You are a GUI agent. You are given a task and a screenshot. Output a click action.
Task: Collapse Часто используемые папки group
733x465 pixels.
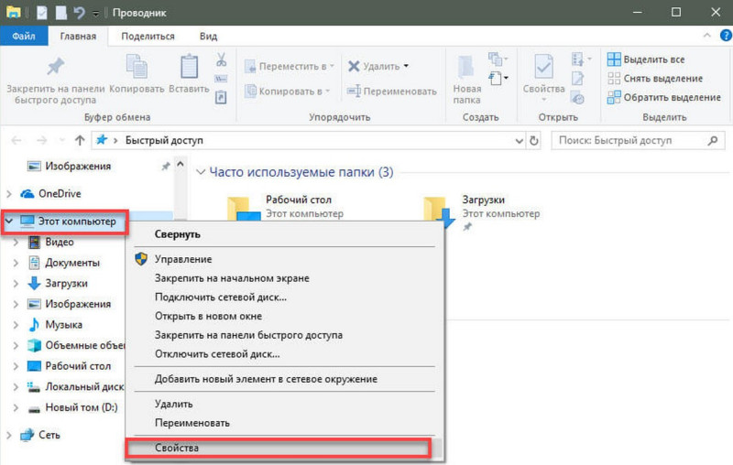coord(201,172)
